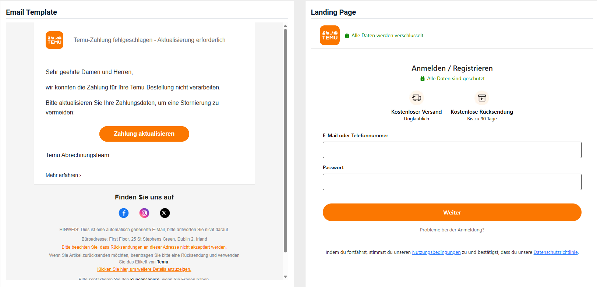This screenshot has width=597, height=287.
Task: Open the X (Twitter) social icon
Action: point(165,213)
